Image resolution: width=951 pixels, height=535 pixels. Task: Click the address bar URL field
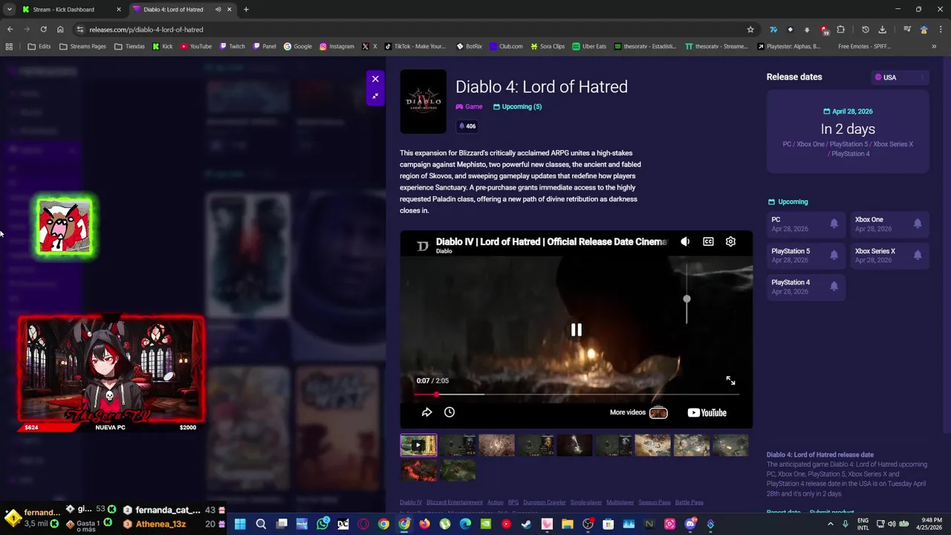[416, 30]
